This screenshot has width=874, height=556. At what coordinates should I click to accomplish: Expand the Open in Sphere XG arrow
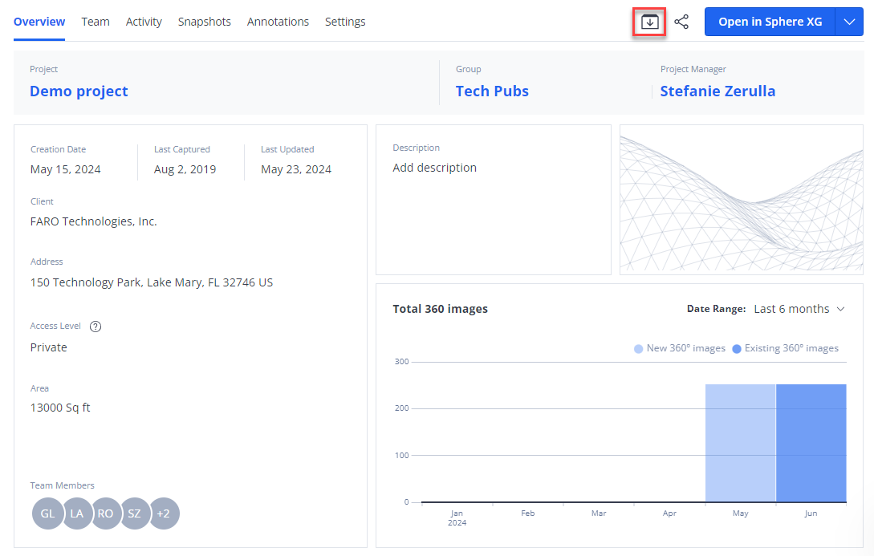pyautogui.click(x=849, y=22)
